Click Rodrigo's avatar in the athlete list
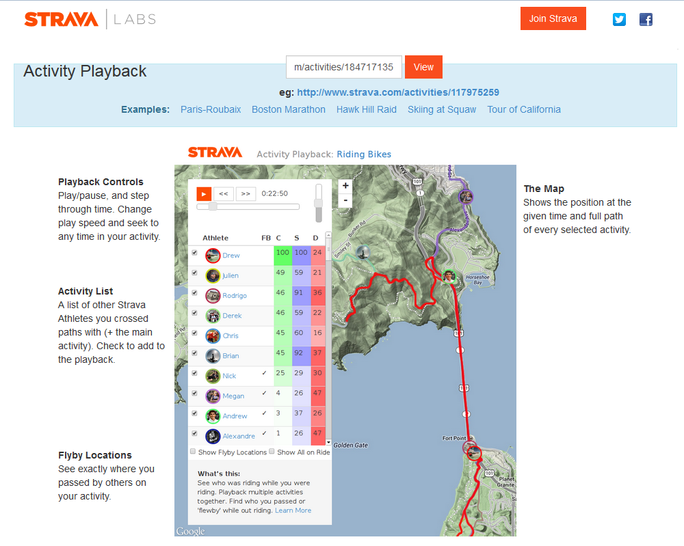Viewport: 684px width, 546px height. pos(213,295)
